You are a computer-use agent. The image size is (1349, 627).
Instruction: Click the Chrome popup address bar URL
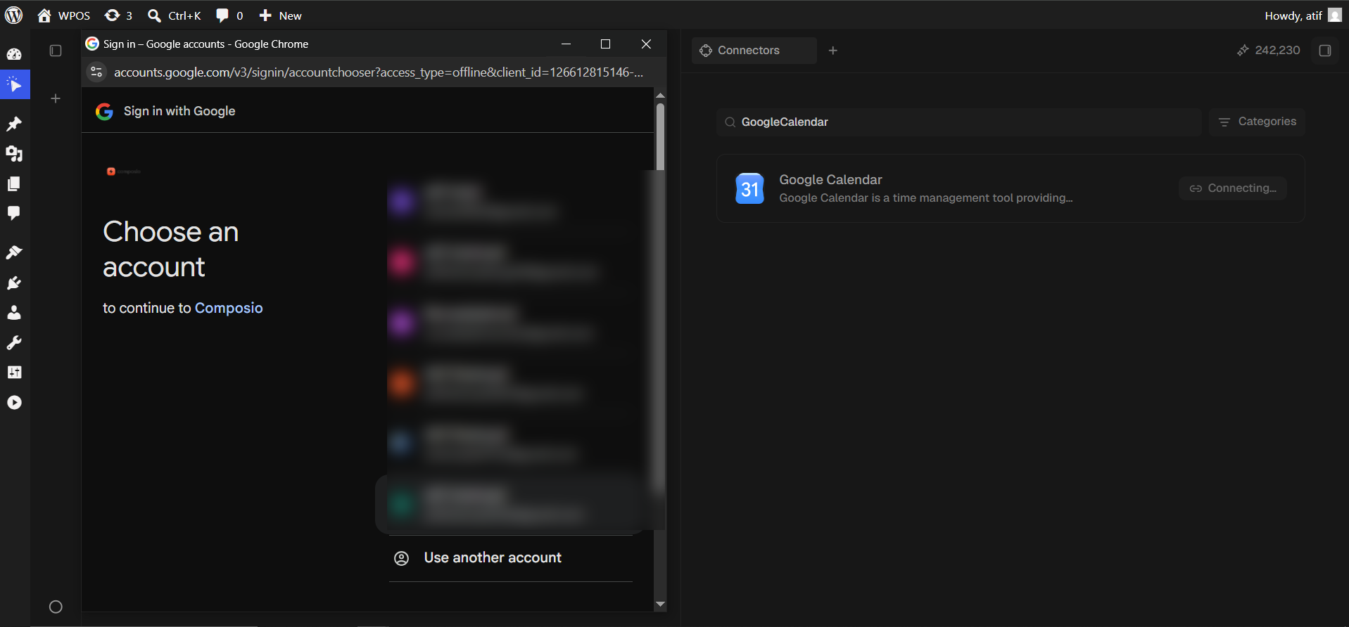pos(379,72)
